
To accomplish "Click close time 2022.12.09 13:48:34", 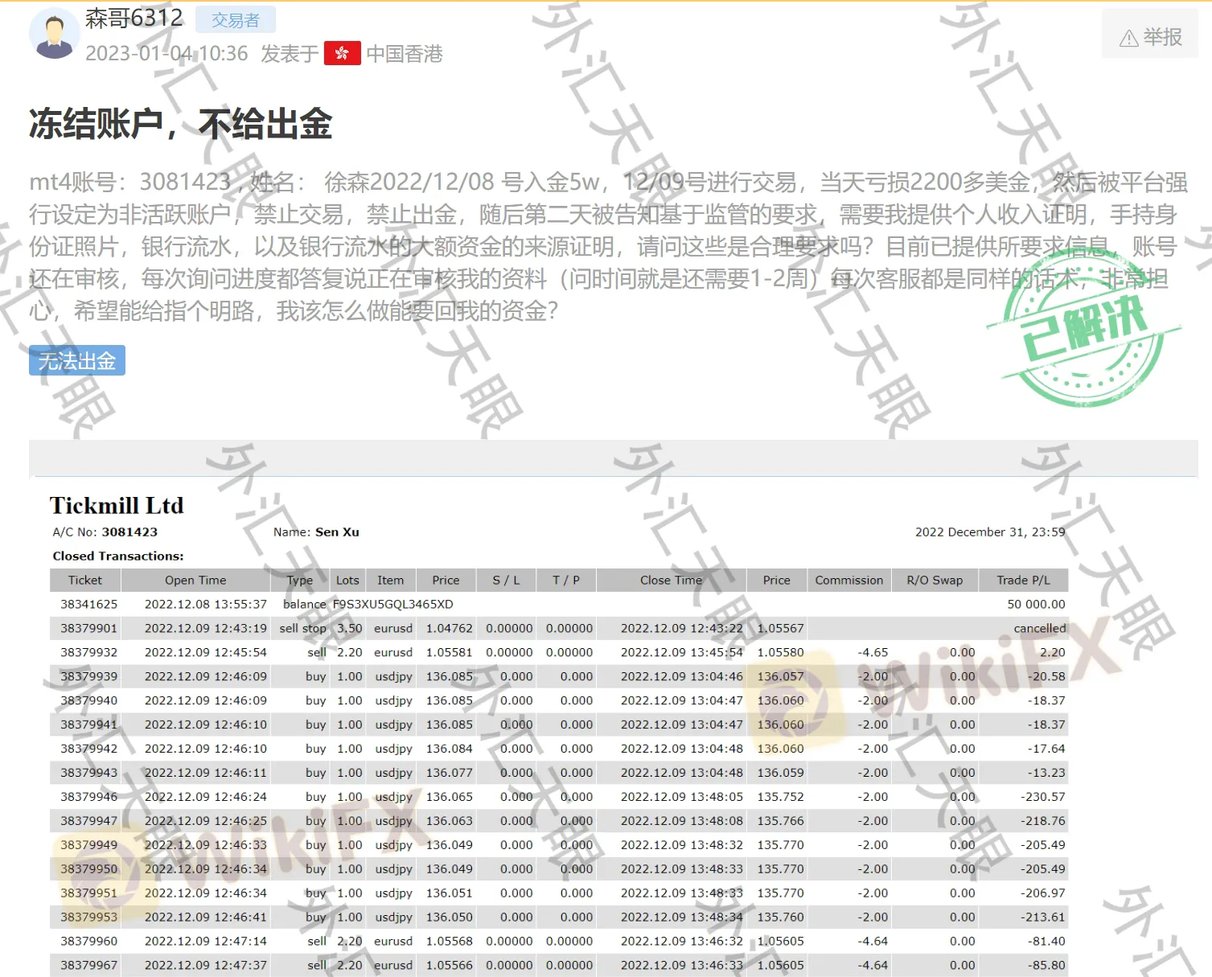I will (682, 917).
